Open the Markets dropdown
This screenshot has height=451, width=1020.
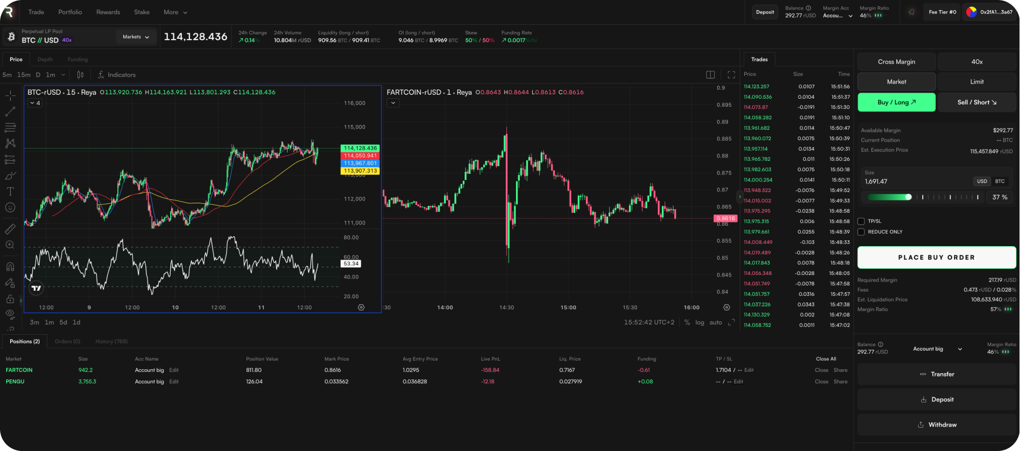point(136,37)
